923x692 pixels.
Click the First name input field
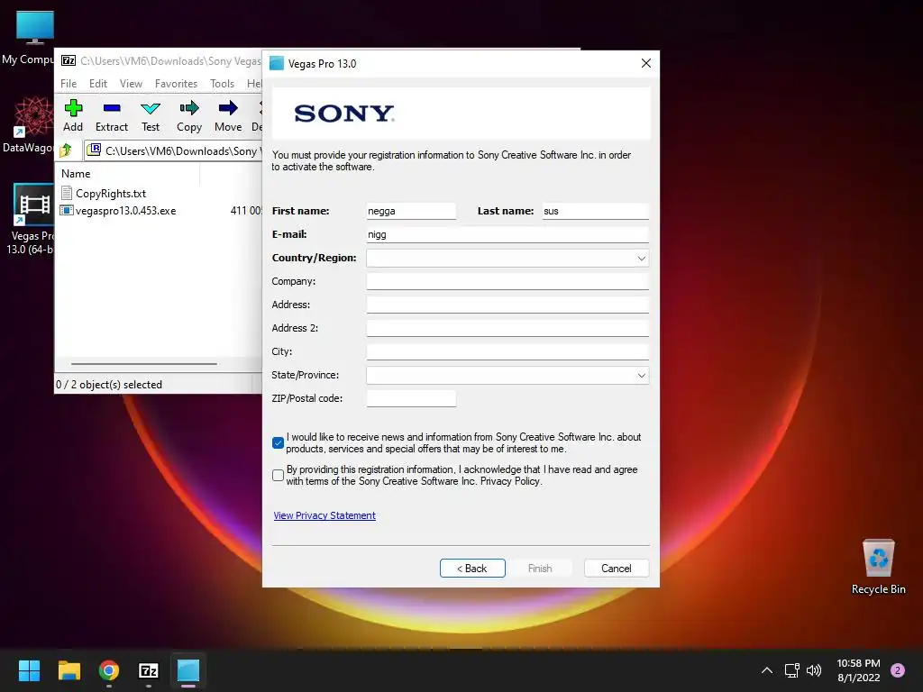(x=411, y=211)
